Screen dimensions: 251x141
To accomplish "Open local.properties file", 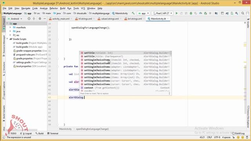I will click(30, 66).
